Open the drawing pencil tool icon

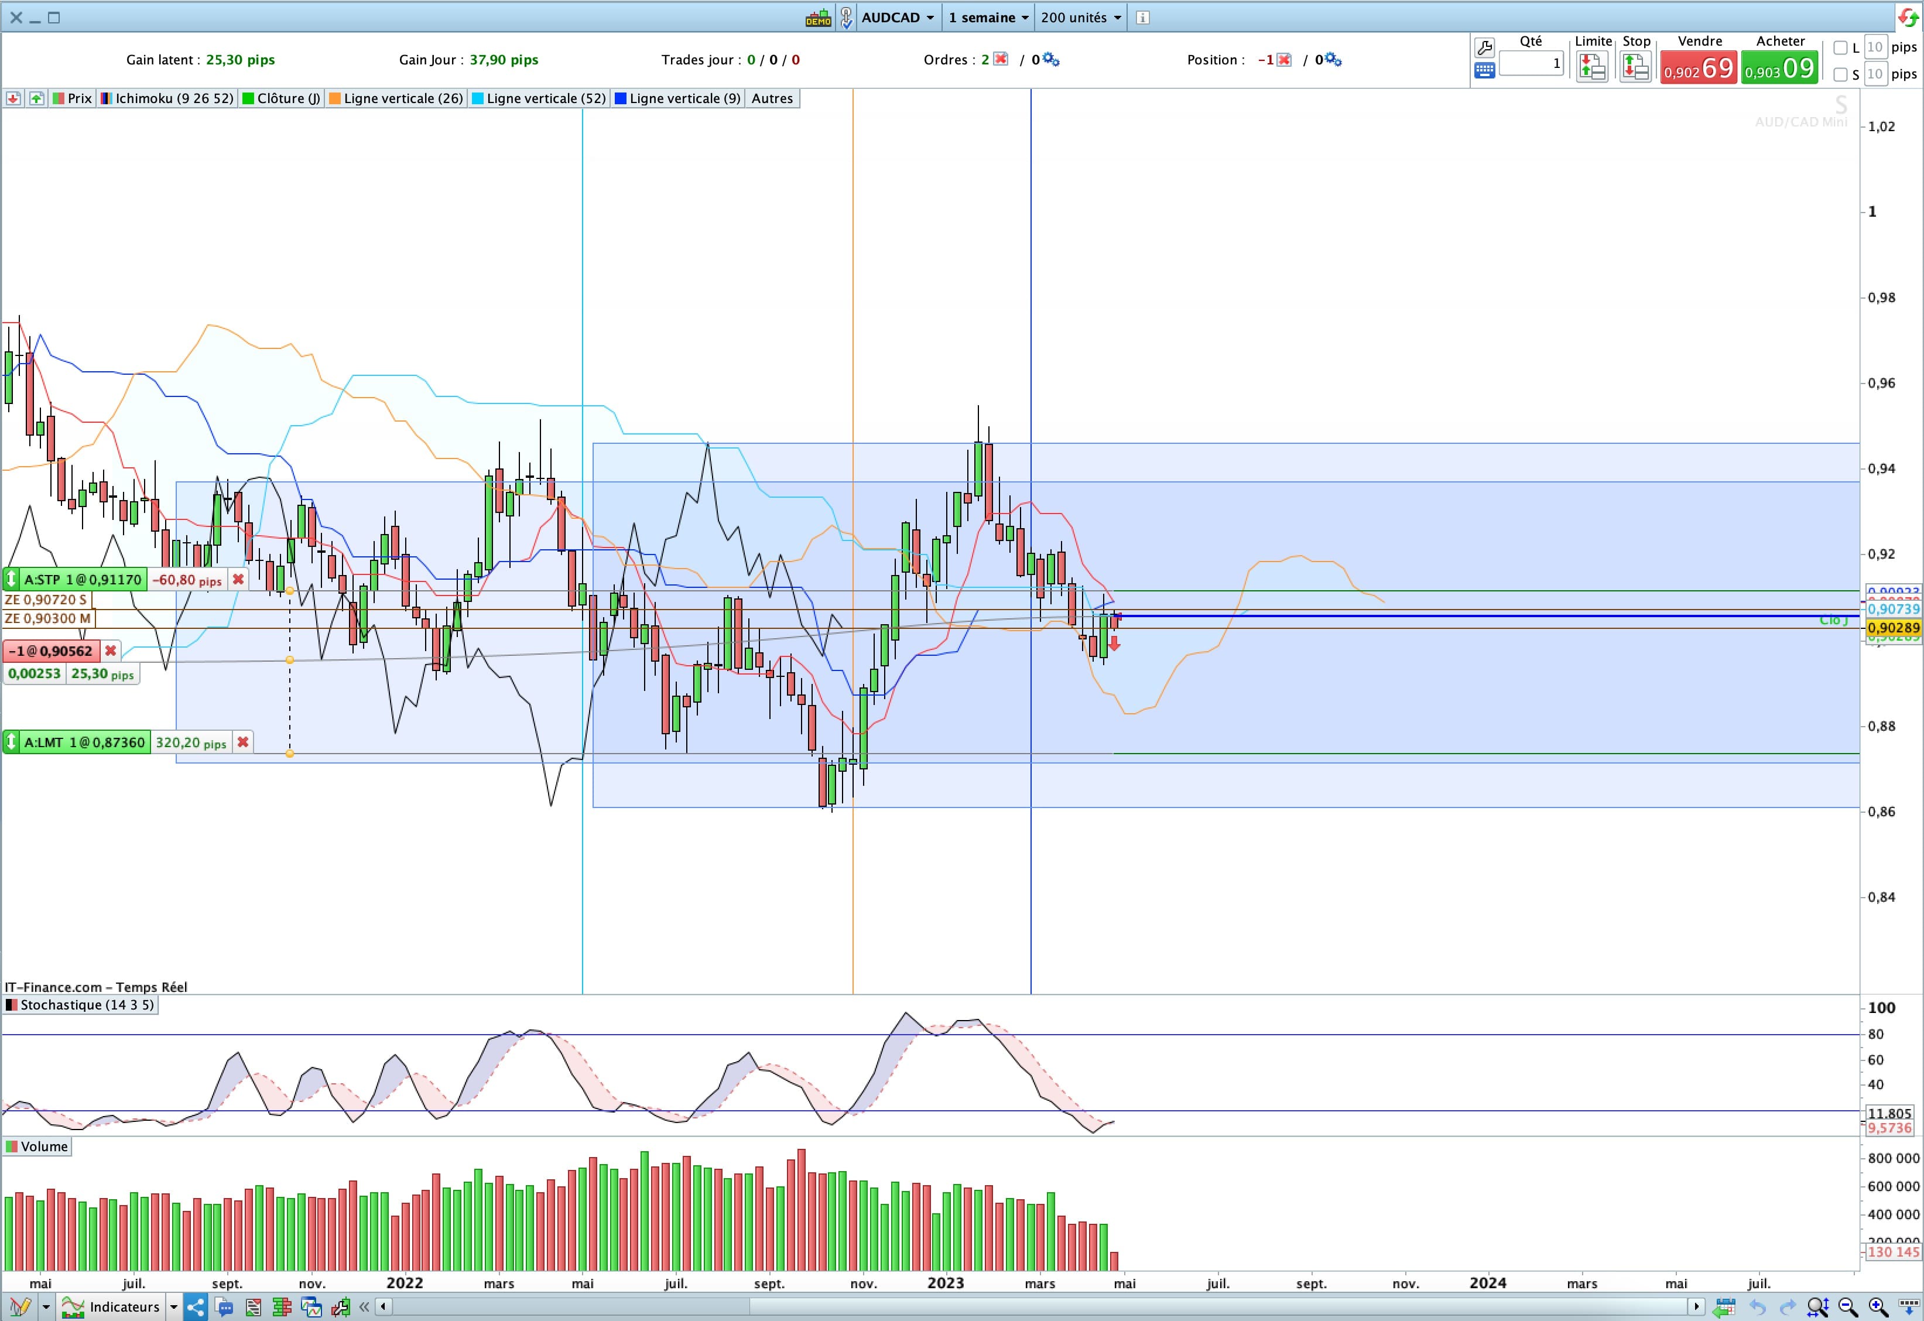20,1307
